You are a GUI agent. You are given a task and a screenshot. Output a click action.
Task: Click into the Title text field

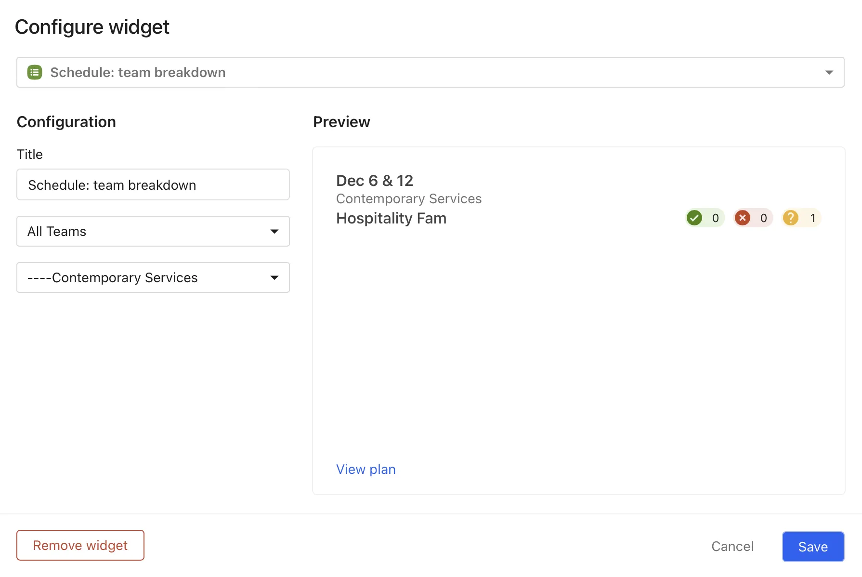(153, 185)
